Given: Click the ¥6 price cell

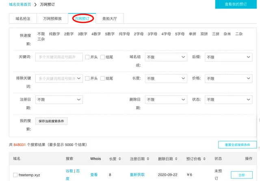Looking at the screenshot, I should pos(189,175).
